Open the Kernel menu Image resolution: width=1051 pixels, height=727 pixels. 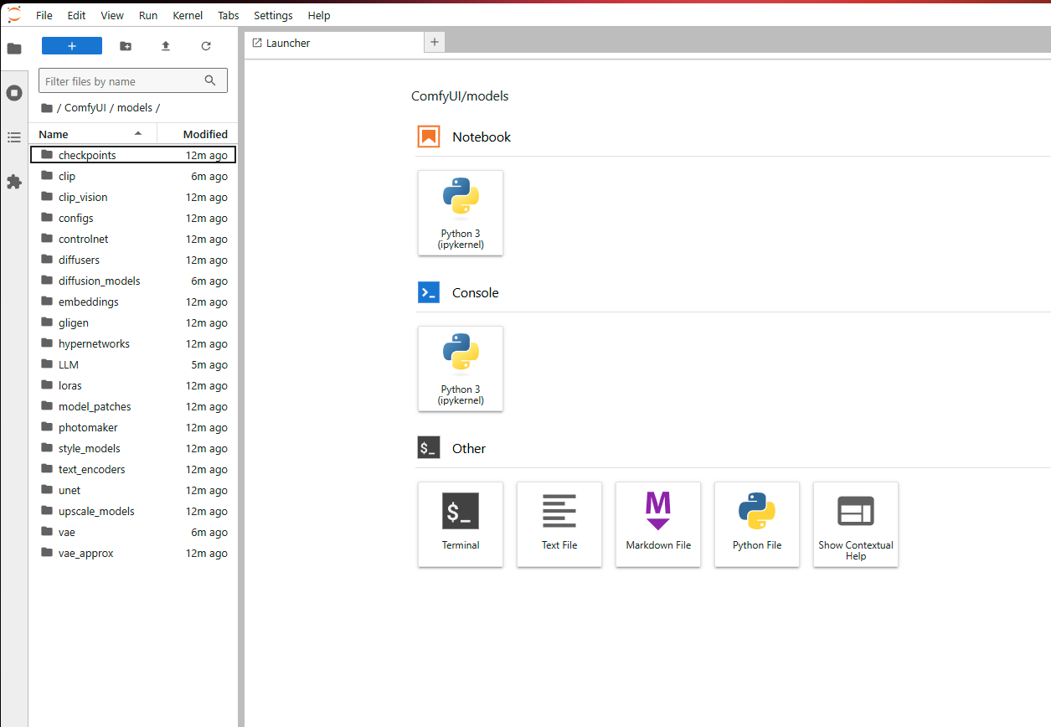pos(188,15)
